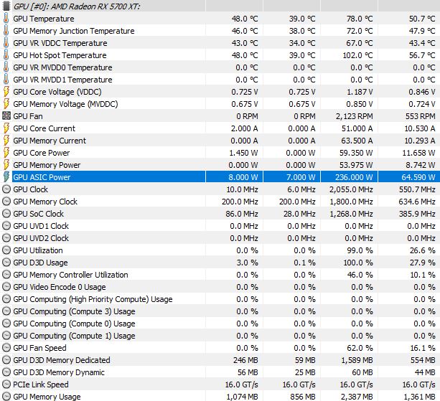Viewport: 440px width, 401px height.
Task: Select the GPU [#0]: AMD Radeon RX 5700 XT header
Action: tap(77, 6)
